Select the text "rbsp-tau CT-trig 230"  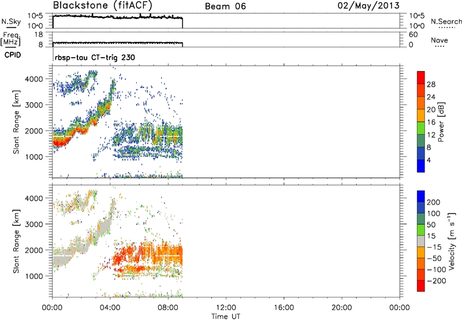pos(95,57)
